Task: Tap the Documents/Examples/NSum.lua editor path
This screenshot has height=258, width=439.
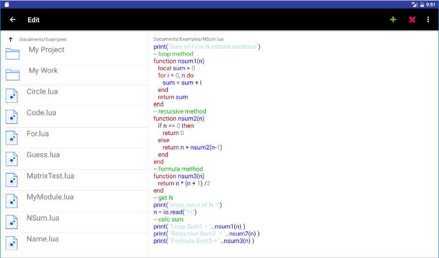Action: [x=189, y=39]
